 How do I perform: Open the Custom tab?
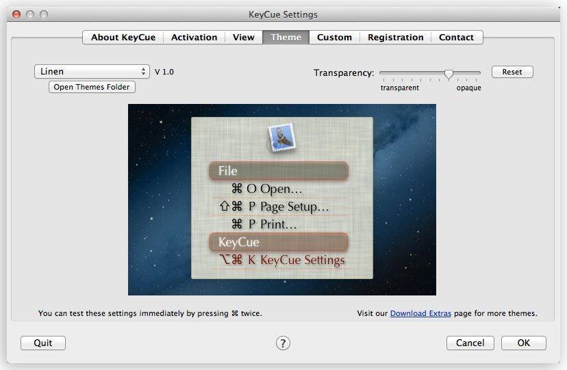tap(334, 37)
